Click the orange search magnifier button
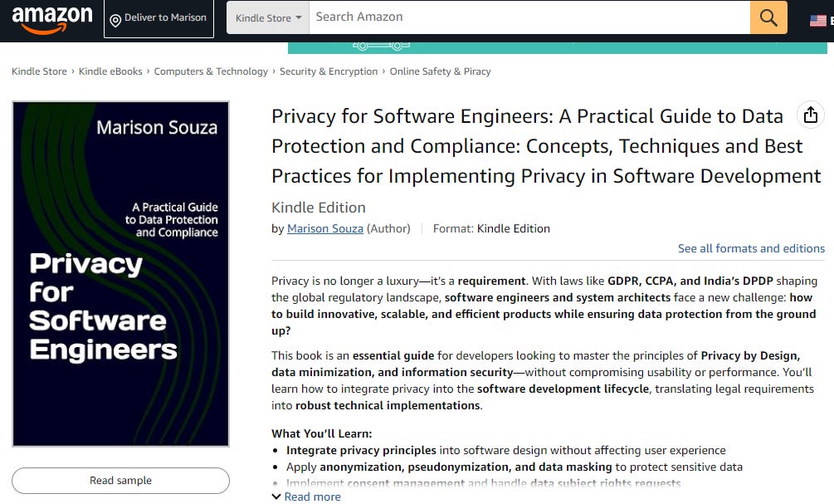Image resolution: width=834 pixels, height=504 pixels. (768, 17)
